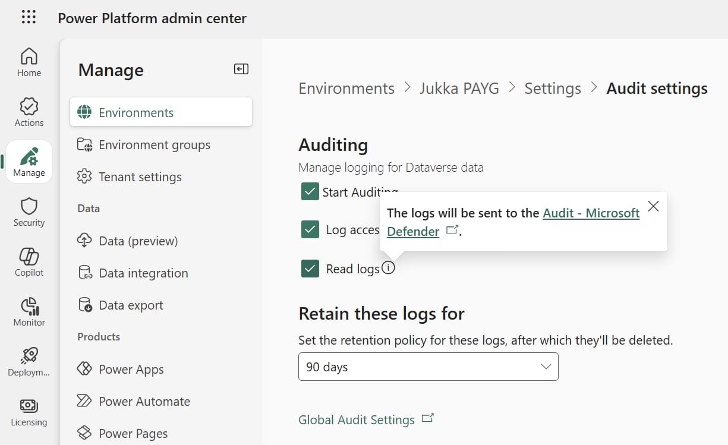Open the Global Audit Settings link
This screenshot has width=728, height=445.
click(x=356, y=420)
